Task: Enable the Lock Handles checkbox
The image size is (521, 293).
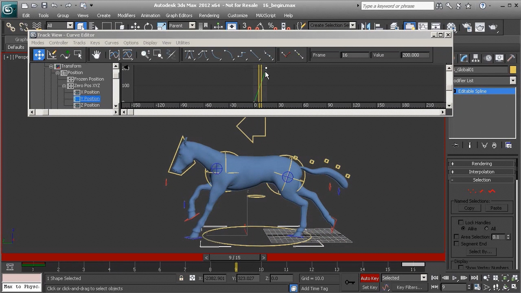Action: (461, 223)
